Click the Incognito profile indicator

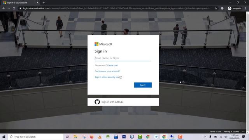pos(234,9)
